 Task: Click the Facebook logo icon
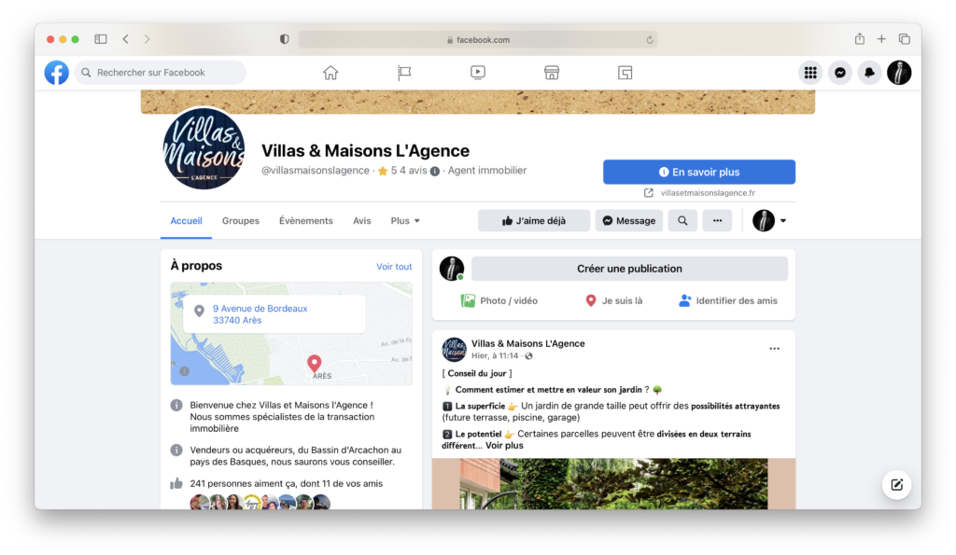click(57, 73)
